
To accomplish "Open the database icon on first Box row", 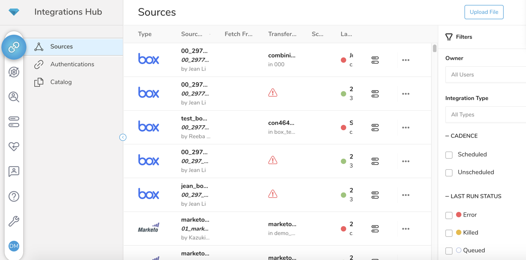I will click(375, 60).
